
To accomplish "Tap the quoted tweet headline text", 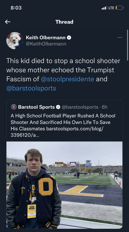I will tap(63, 122).
